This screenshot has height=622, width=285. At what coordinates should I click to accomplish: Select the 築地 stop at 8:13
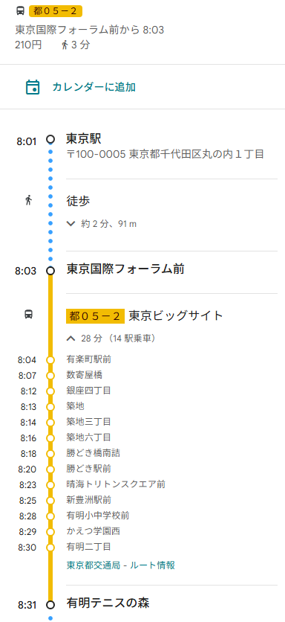(75, 406)
